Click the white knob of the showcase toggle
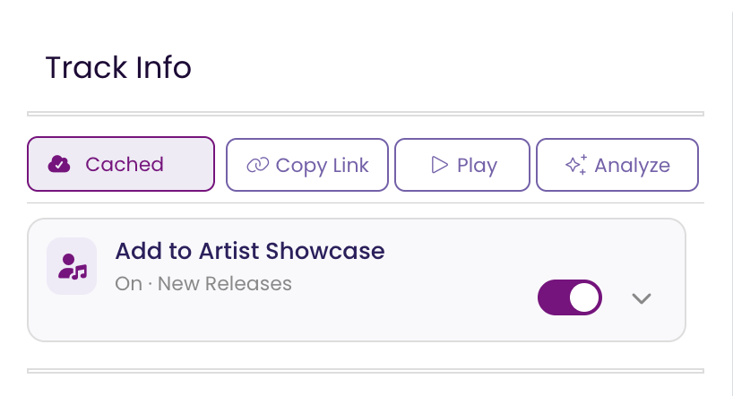The image size is (733, 396). pyautogui.click(x=584, y=297)
